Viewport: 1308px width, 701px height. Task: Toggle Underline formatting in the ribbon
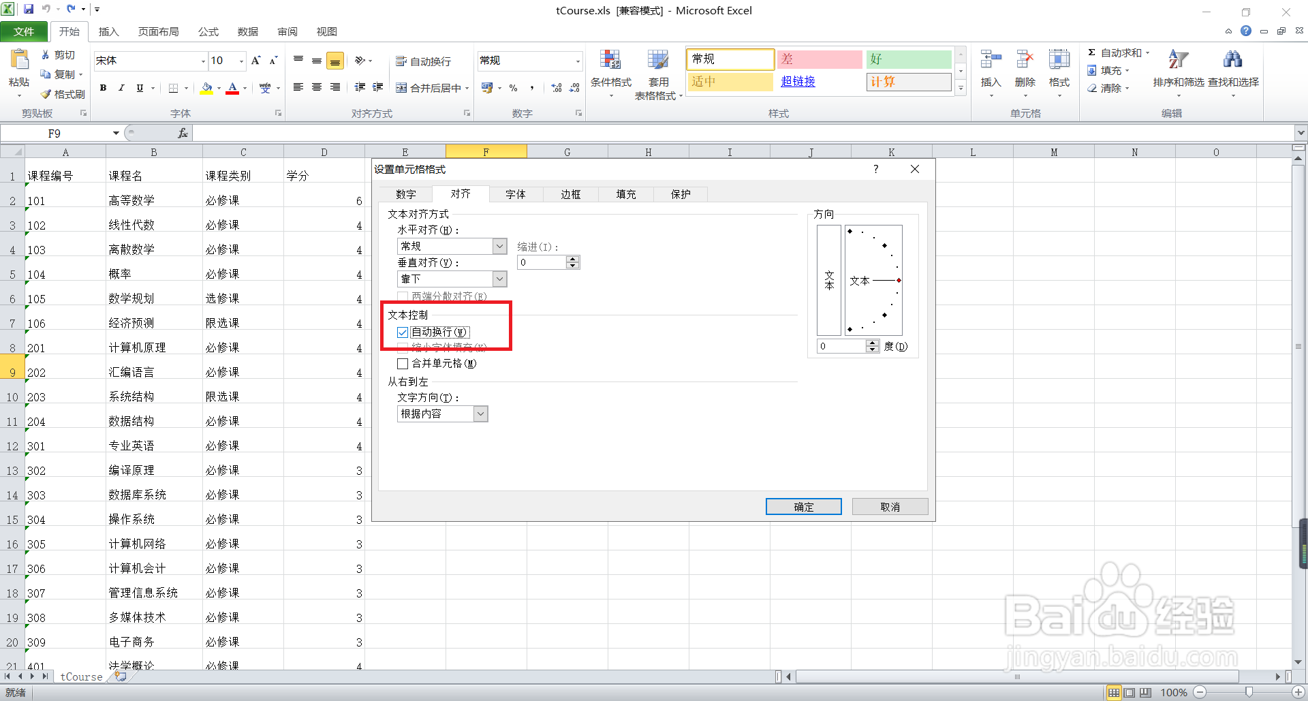point(140,88)
